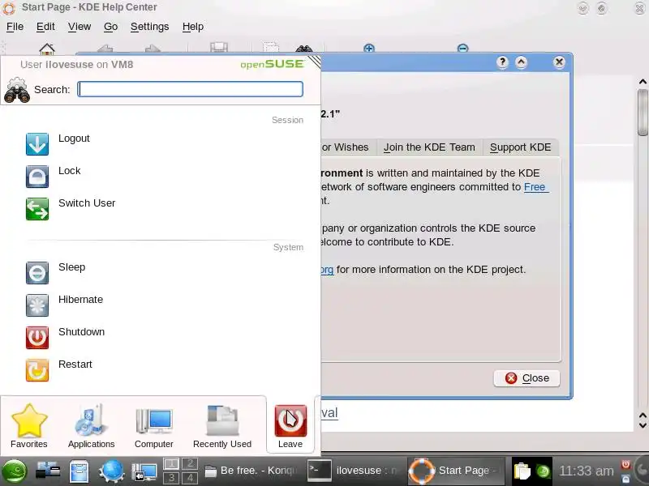Click the Home toolbar icon in Help Center
This screenshot has width=649, height=486.
(47, 49)
